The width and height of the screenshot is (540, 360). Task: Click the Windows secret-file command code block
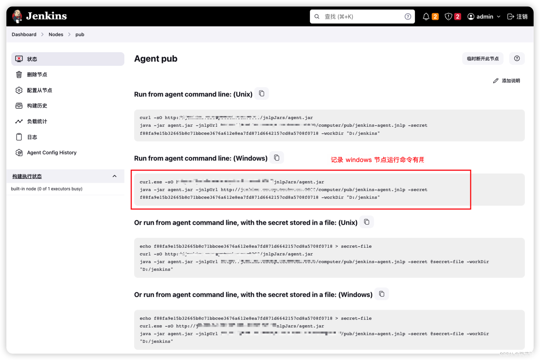point(329,330)
